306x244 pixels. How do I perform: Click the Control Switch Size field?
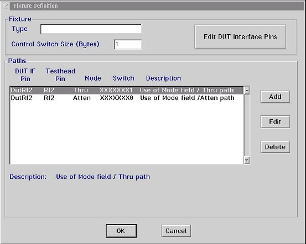(x=128, y=44)
